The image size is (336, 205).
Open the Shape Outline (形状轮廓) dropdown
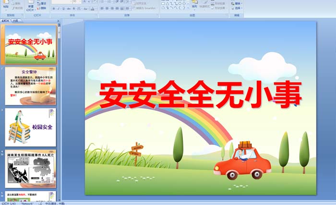pos(218,3)
